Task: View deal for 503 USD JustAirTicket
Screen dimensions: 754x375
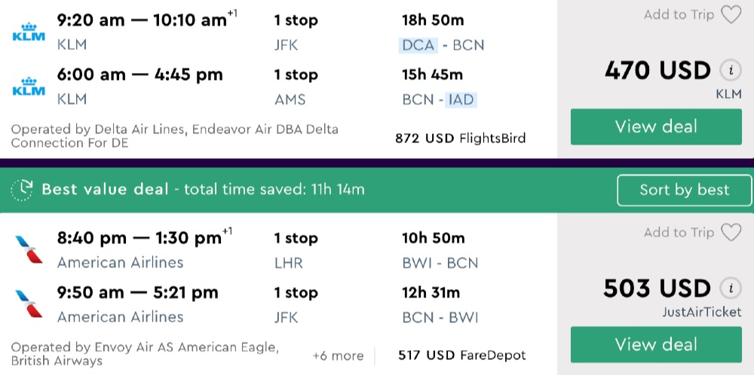Action: point(656,344)
